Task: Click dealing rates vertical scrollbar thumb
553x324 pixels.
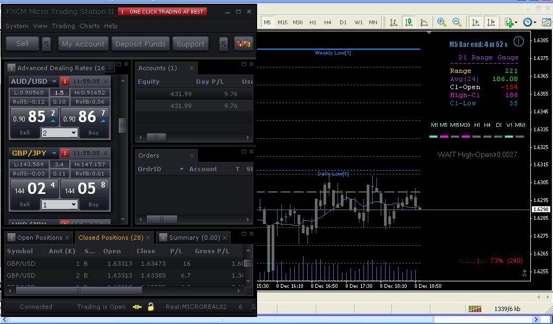Action: pyautogui.click(x=123, y=126)
